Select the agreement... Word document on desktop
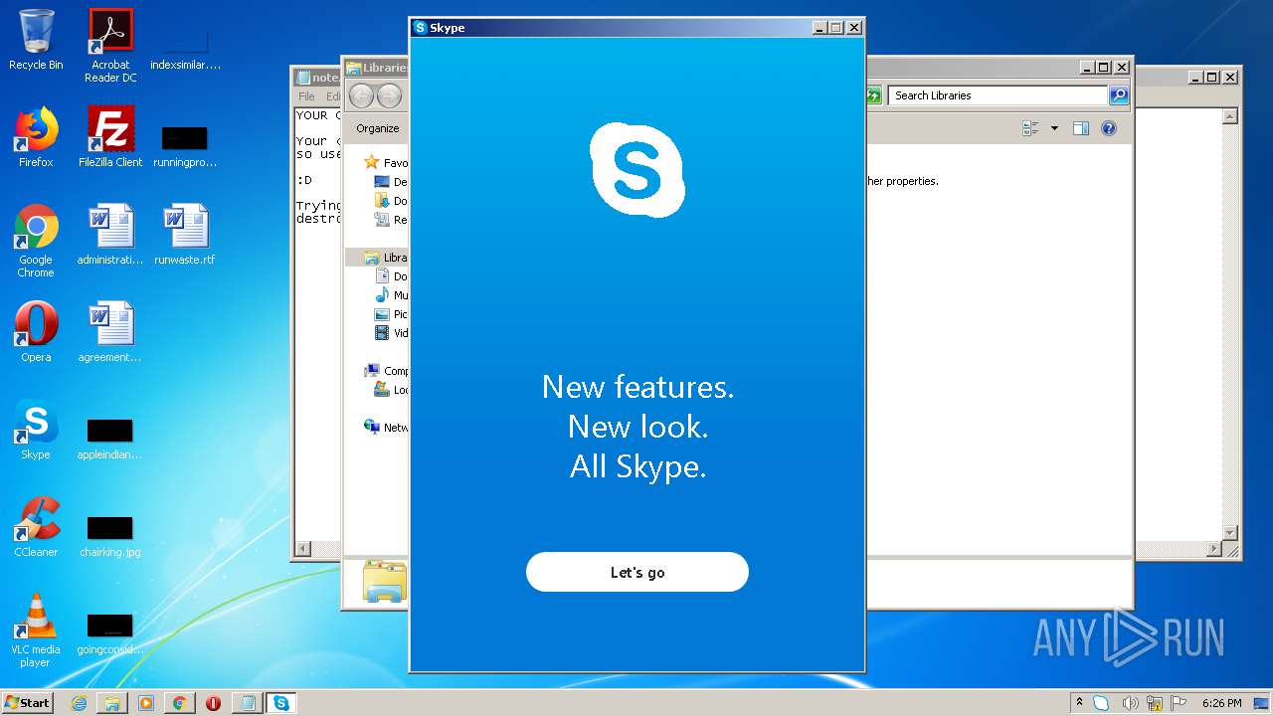This screenshot has width=1273, height=716. (110, 332)
